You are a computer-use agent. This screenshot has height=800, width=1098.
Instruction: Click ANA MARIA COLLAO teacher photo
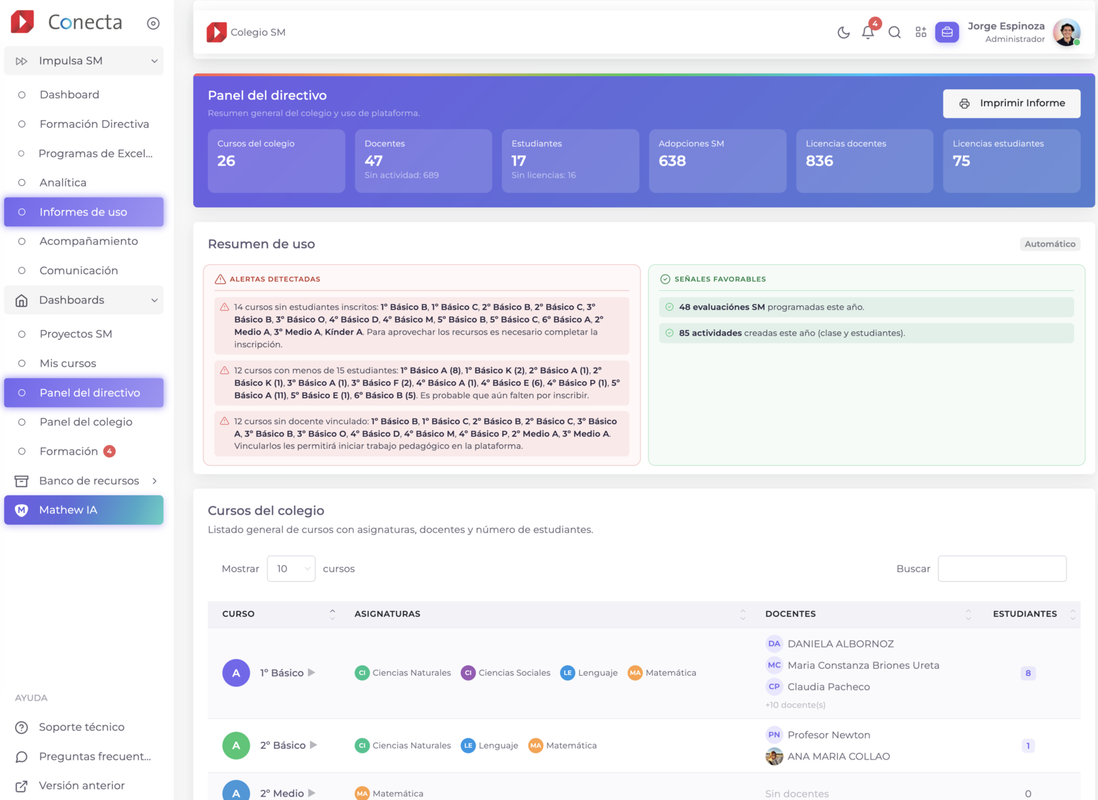point(774,757)
